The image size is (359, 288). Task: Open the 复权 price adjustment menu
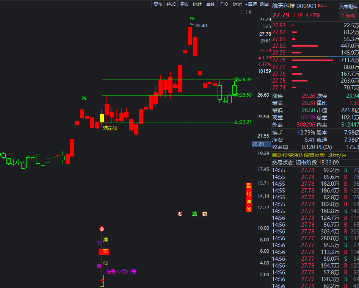pyautogui.click(x=158, y=4)
